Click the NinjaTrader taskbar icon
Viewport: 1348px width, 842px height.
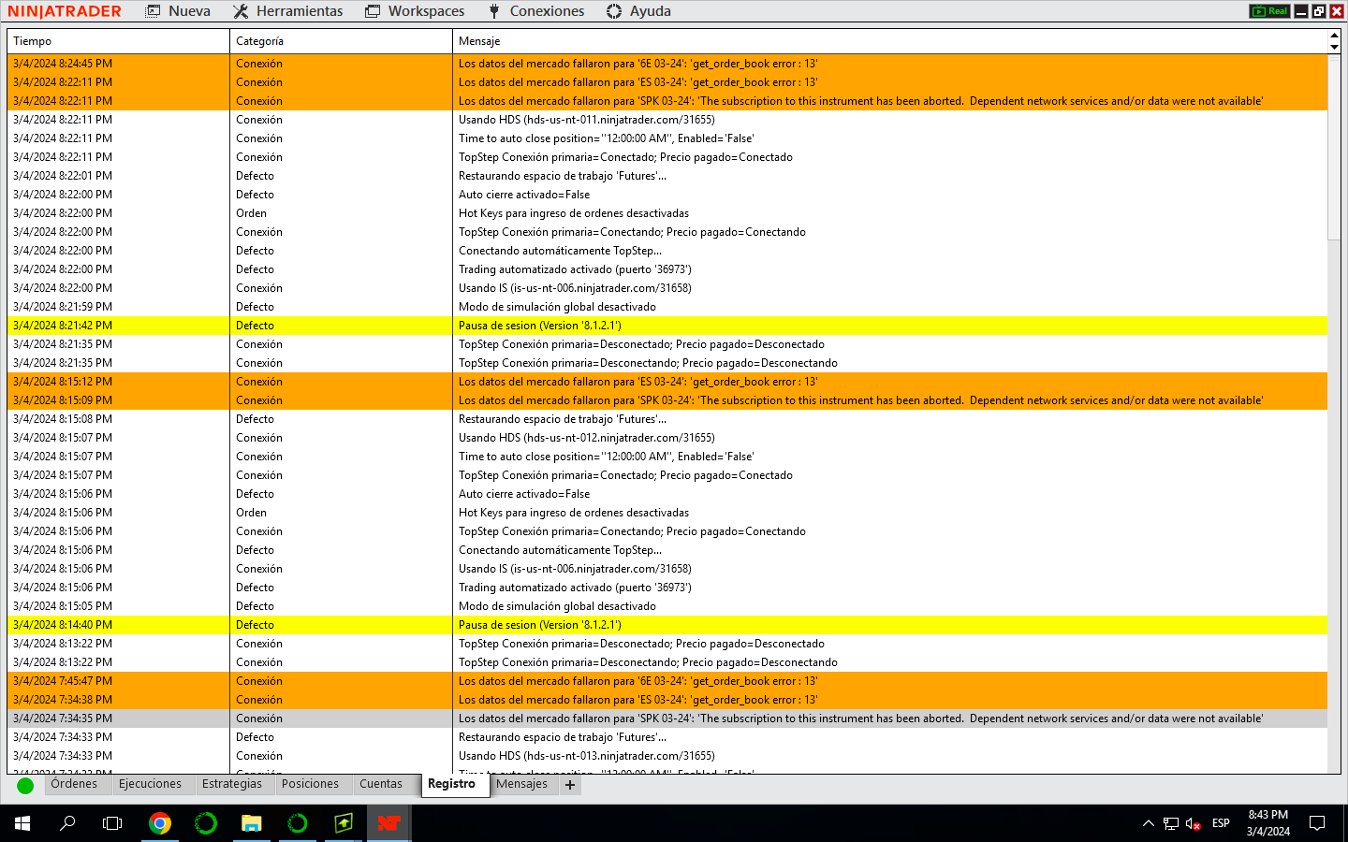(388, 823)
